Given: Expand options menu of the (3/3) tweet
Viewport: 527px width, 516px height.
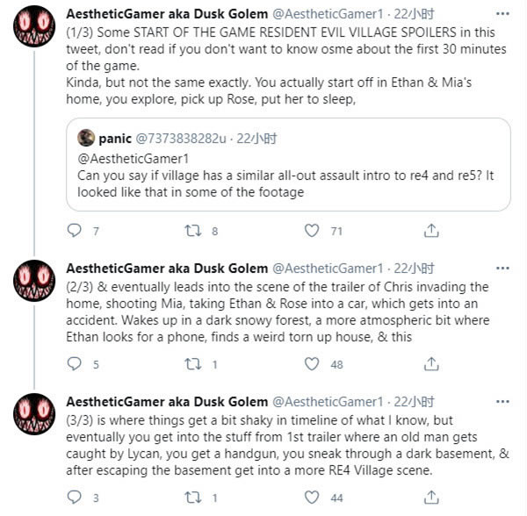Looking at the screenshot, I should [502, 401].
